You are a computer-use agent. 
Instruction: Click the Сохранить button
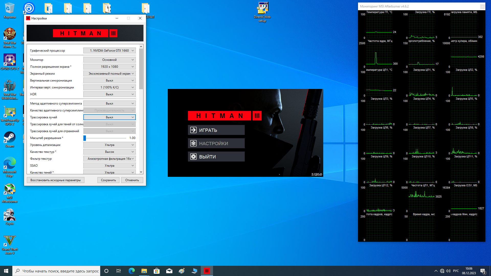108,180
